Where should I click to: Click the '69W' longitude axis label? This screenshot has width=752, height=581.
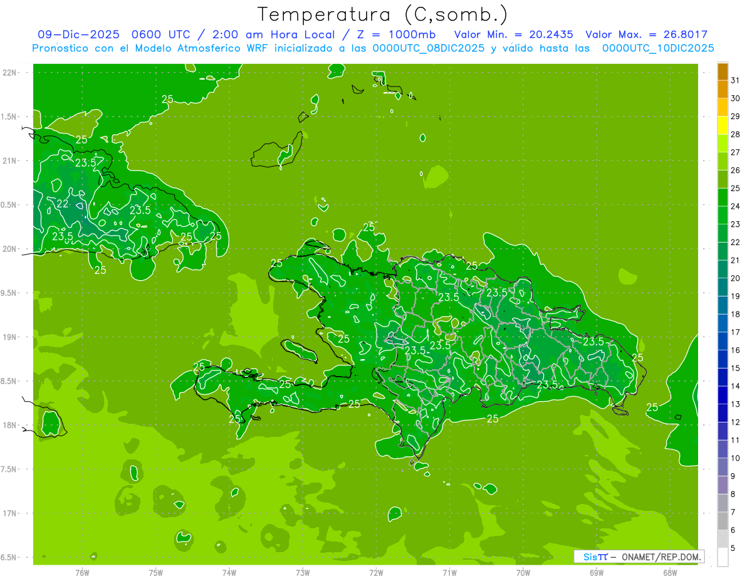click(x=597, y=572)
